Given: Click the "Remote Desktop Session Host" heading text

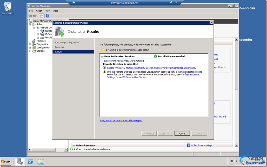Looking at the screenshot, I should [x=121, y=64].
